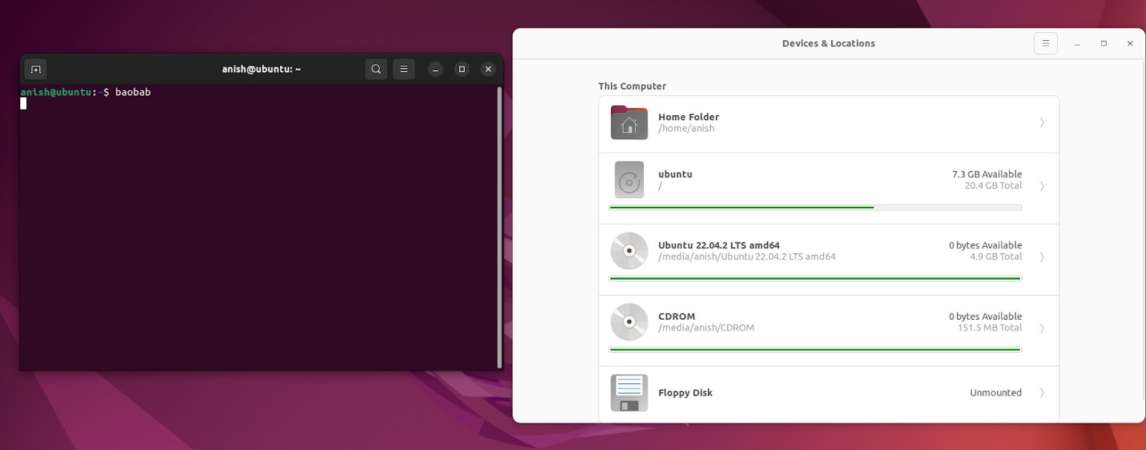
Task: Click the CDROM usage bar
Action: [x=814, y=350]
